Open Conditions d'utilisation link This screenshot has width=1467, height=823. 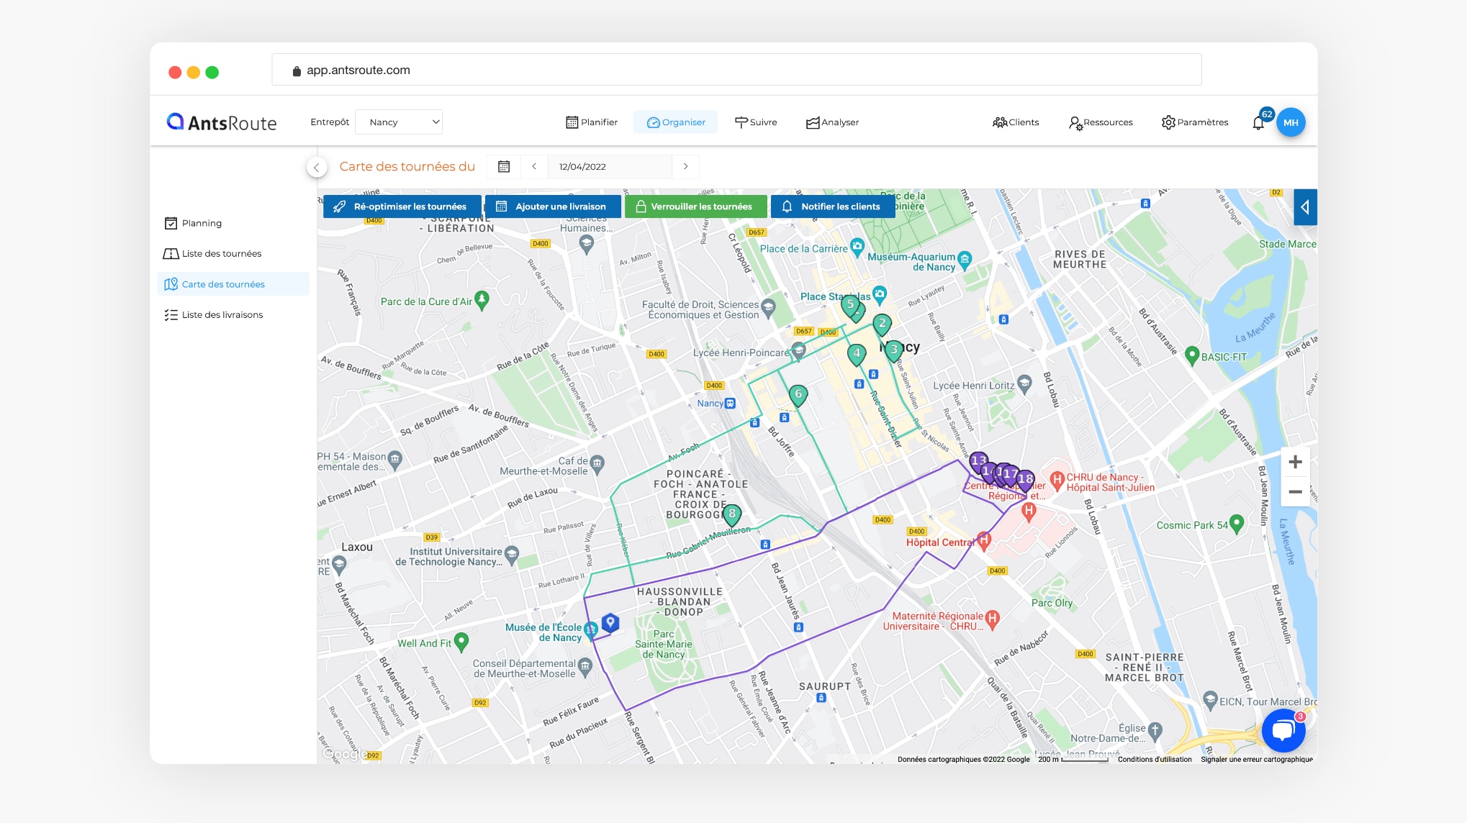[x=1155, y=759]
